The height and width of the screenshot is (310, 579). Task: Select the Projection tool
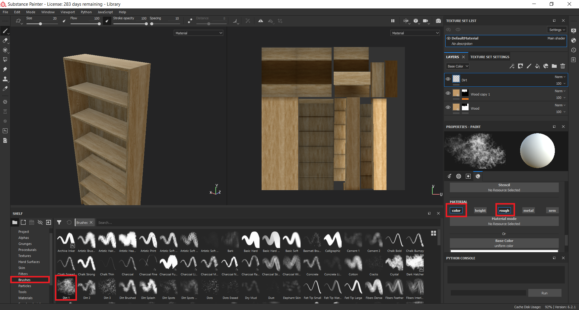coord(5,50)
